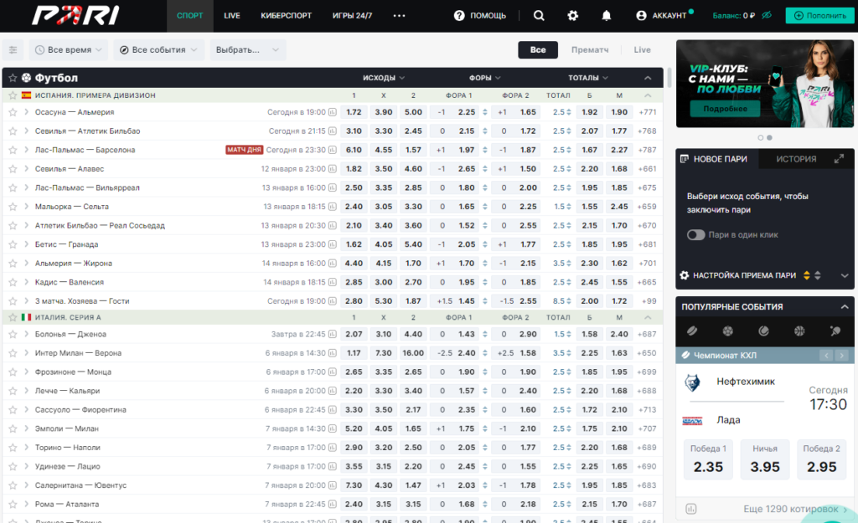This screenshot has width=858, height=523.
Task: Select table tennis icon in popular events
Action: [835, 331]
